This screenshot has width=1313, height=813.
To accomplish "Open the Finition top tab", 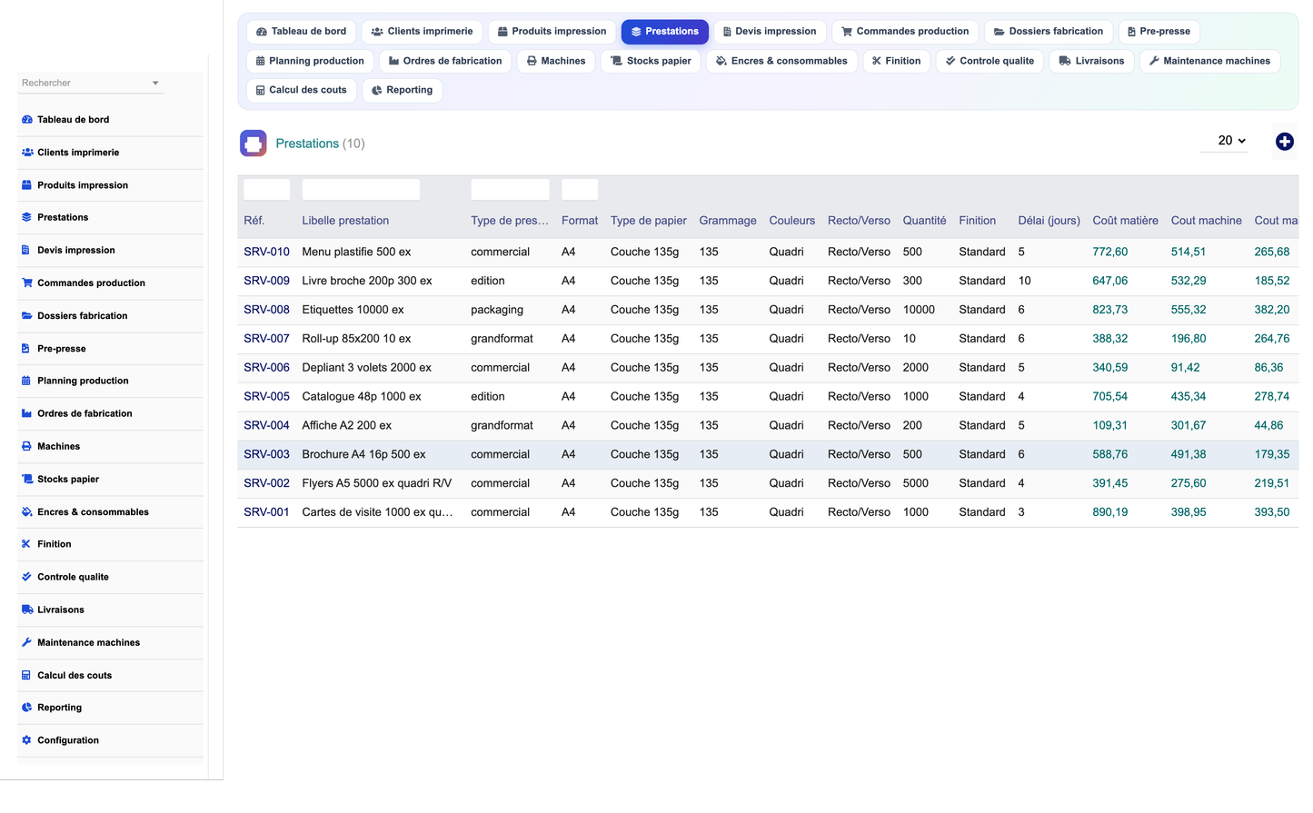I will (896, 61).
